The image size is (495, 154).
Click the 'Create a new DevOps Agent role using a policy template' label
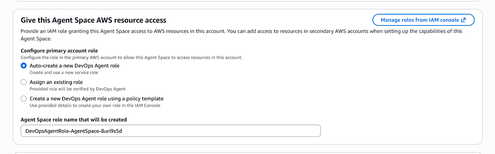click(96, 99)
